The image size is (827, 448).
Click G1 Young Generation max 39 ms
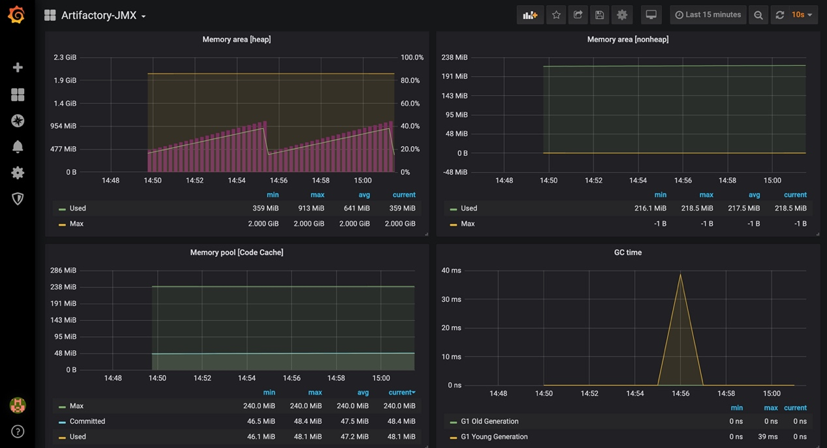click(768, 437)
